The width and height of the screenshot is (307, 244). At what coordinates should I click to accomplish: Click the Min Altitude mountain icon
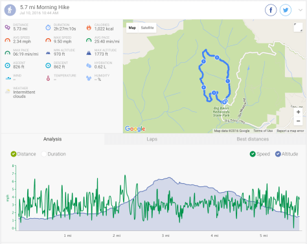pyautogui.click(x=48, y=53)
